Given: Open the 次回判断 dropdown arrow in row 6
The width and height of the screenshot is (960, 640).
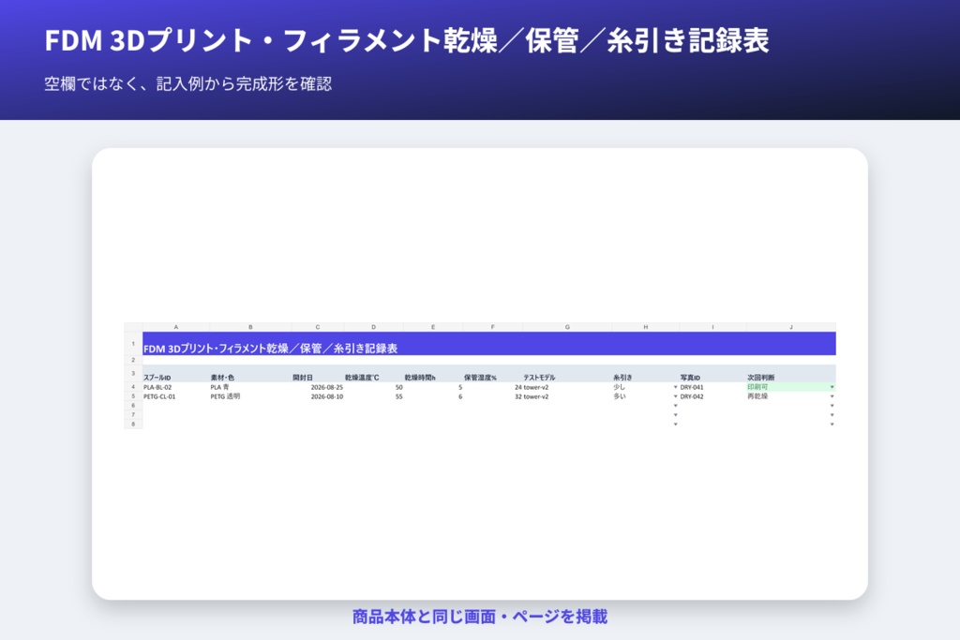Looking at the screenshot, I should [832, 406].
